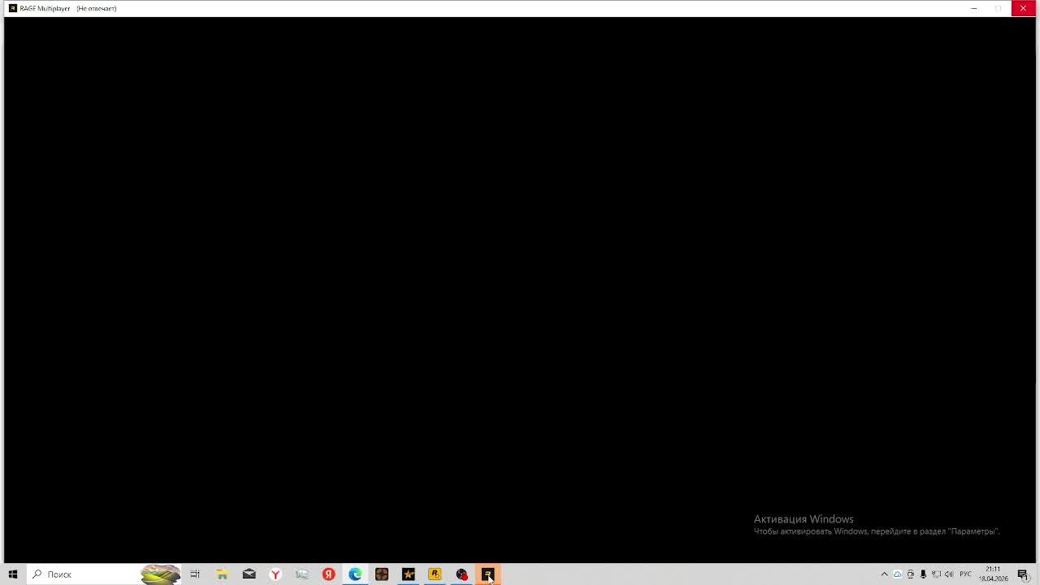Launch Yandex Browser with the white Y icon
Viewport: 1040px width, 585px height.
[x=275, y=574]
